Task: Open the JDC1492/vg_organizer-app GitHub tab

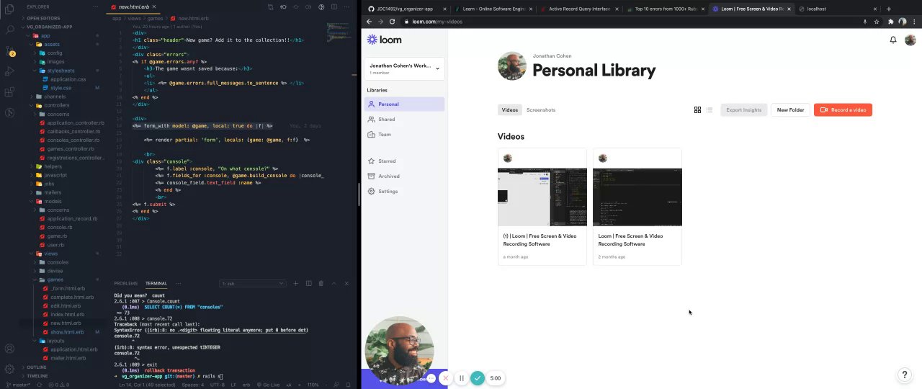Action: click(x=406, y=9)
